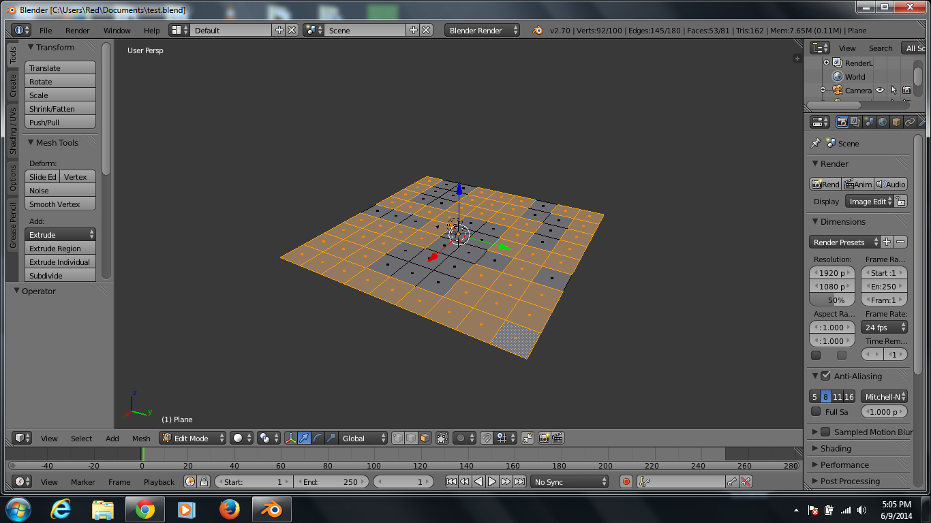This screenshot has height=523, width=931.
Task: Click the auto keyframe record button
Action: (x=626, y=481)
